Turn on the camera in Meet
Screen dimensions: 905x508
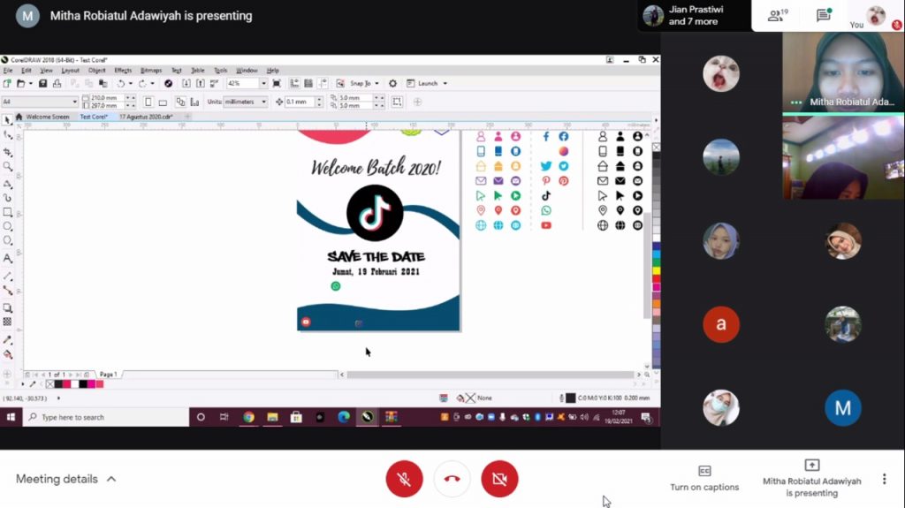pyautogui.click(x=499, y=479)
